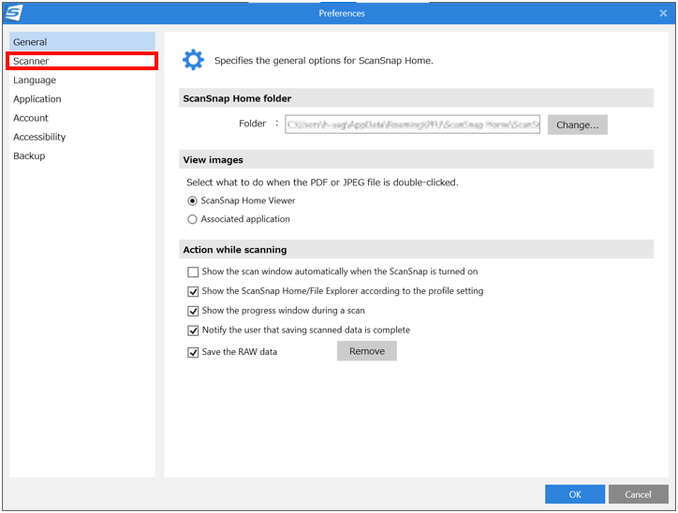
Task: Switch to the Backup preferences category
Action: [82, 155]
